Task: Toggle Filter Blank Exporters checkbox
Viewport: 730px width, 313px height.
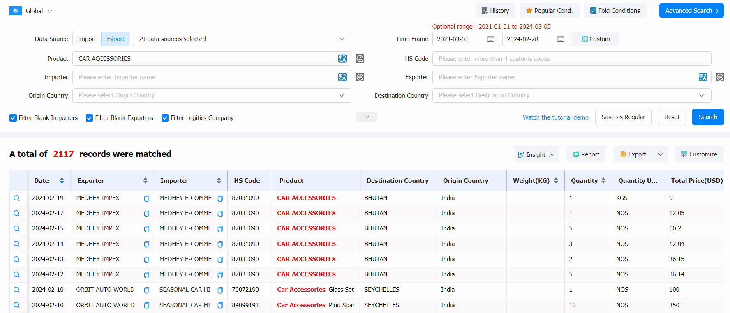Action: [x=89, y=118]
